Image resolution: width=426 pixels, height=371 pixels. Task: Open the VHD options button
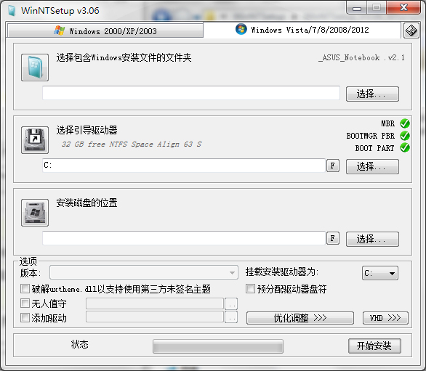point(385,318)
